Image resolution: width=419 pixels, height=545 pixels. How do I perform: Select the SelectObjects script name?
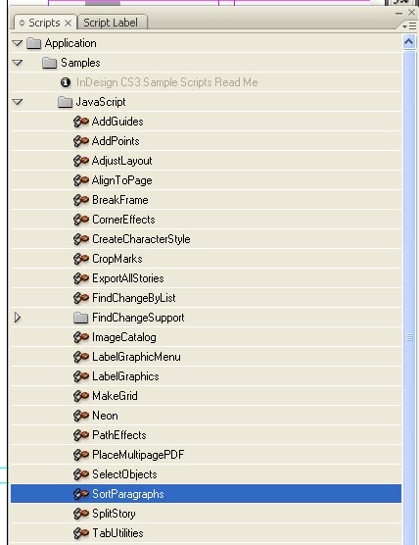[124, 474]
